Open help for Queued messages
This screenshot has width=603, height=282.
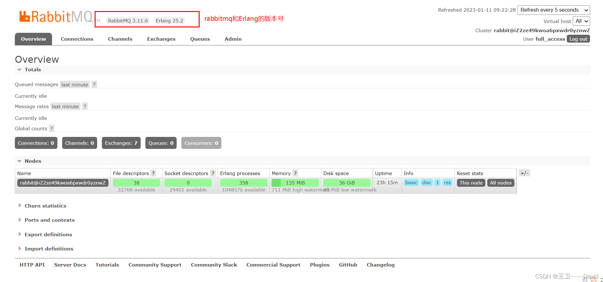click(x=94, y=84)
